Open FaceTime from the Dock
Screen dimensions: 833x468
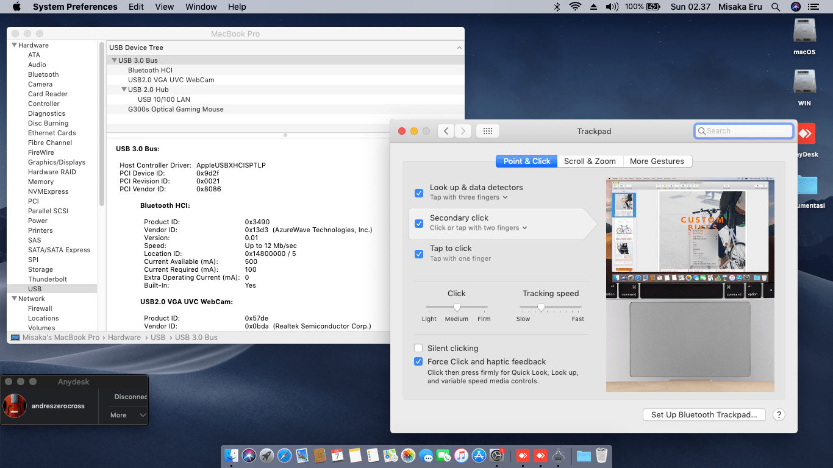(x=444, y=455)
